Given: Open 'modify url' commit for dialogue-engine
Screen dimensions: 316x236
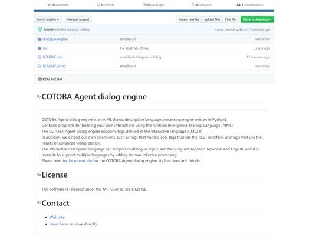Looking at the screenshot, I should 128,39.
